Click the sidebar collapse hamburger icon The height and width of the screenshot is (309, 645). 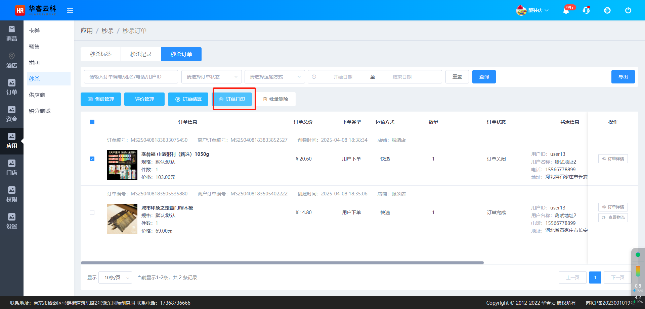click(70, 11)
